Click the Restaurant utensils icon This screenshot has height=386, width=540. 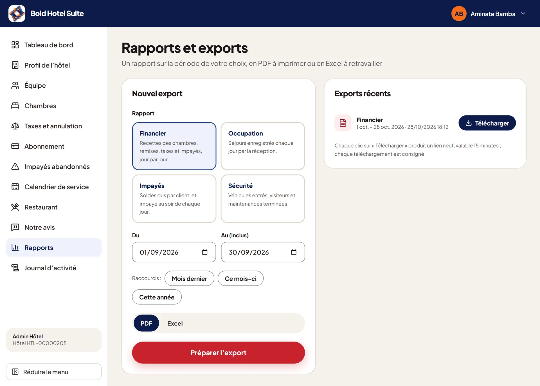click(15, 207)
